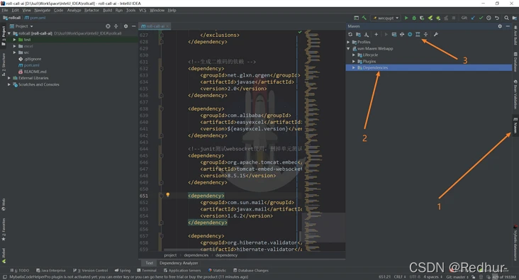Close the roll-call-ai editor tab
This screenshot has height=280, width=519.
pyautogui.click(x=167, y=26)
